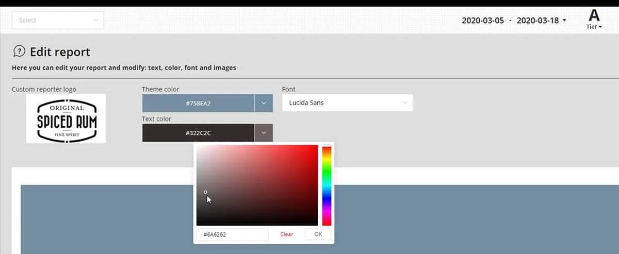Click the circular color selection handle

pyautogui.click(x=205, y=192)
